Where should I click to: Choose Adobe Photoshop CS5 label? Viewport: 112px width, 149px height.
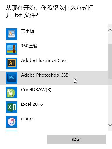point(45,75)
